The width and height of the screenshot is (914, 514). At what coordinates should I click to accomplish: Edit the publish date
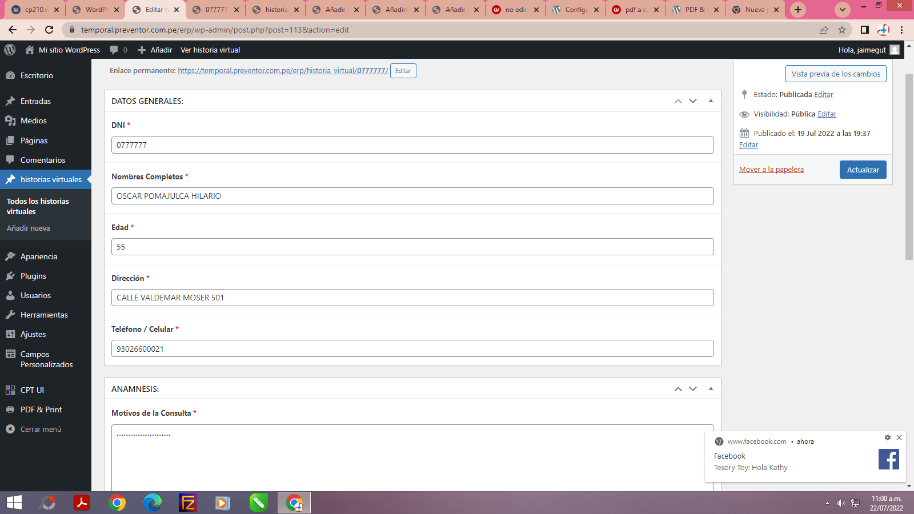(x=748, y=145)
